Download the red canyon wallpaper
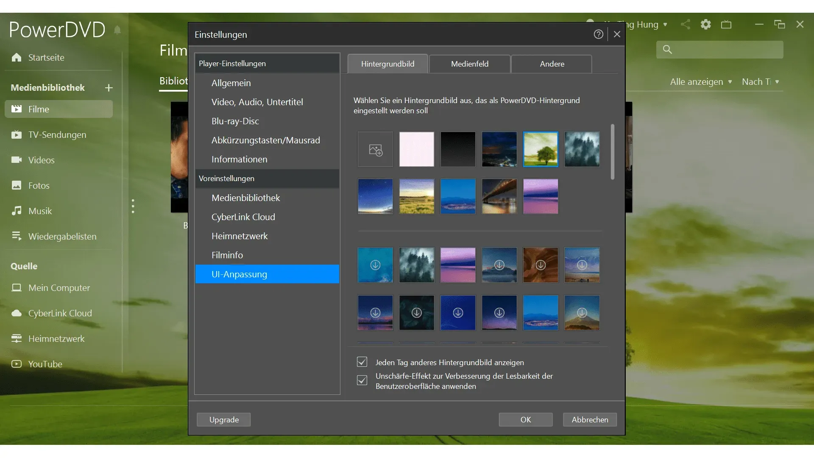814x458 pixels. (541, 265)
